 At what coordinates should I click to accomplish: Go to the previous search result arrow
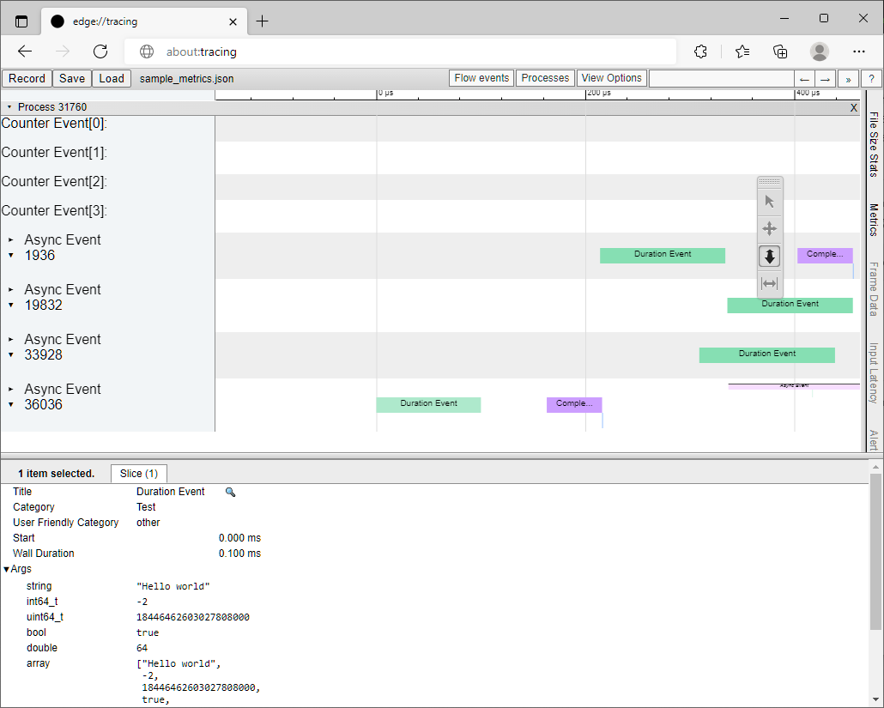[804, 78]
